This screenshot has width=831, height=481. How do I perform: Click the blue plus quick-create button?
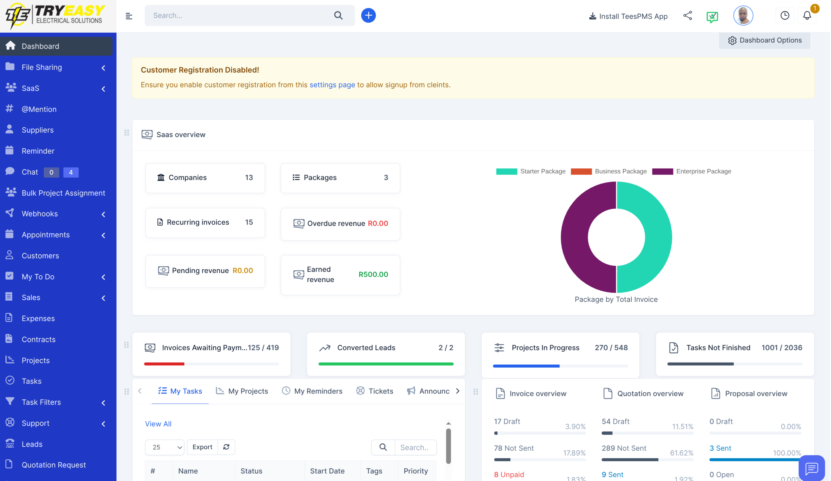[x=368, y=16]
